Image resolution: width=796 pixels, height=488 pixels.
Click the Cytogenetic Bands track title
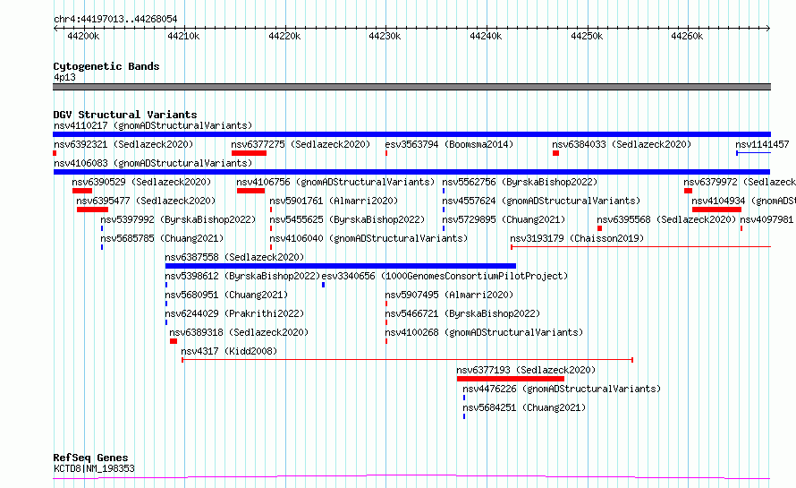[x=106, y=66]
